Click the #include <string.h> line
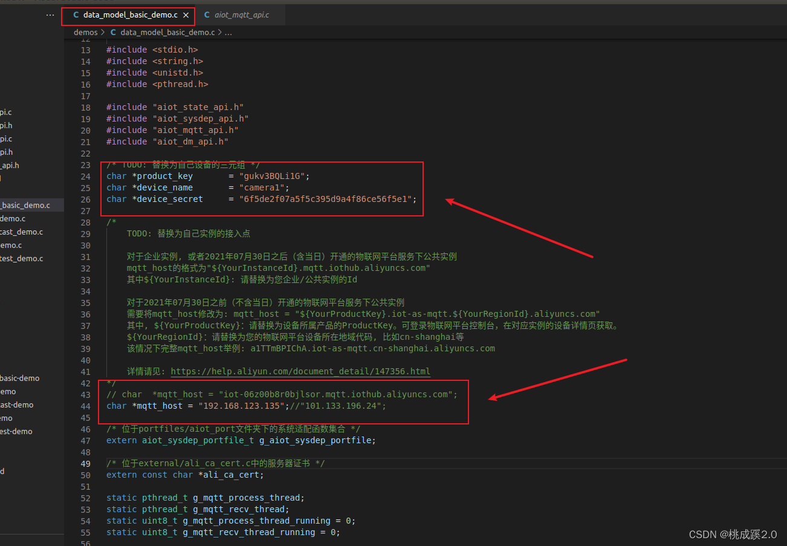787x546 pixels. 155,61
